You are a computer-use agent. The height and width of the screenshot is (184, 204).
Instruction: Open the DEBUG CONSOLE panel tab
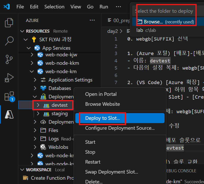point(181,171)
